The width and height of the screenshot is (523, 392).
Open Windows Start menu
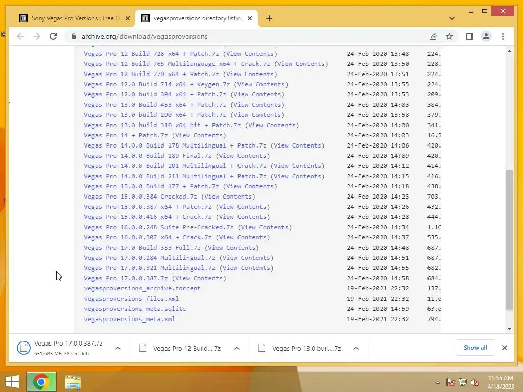tap(12, 382)
